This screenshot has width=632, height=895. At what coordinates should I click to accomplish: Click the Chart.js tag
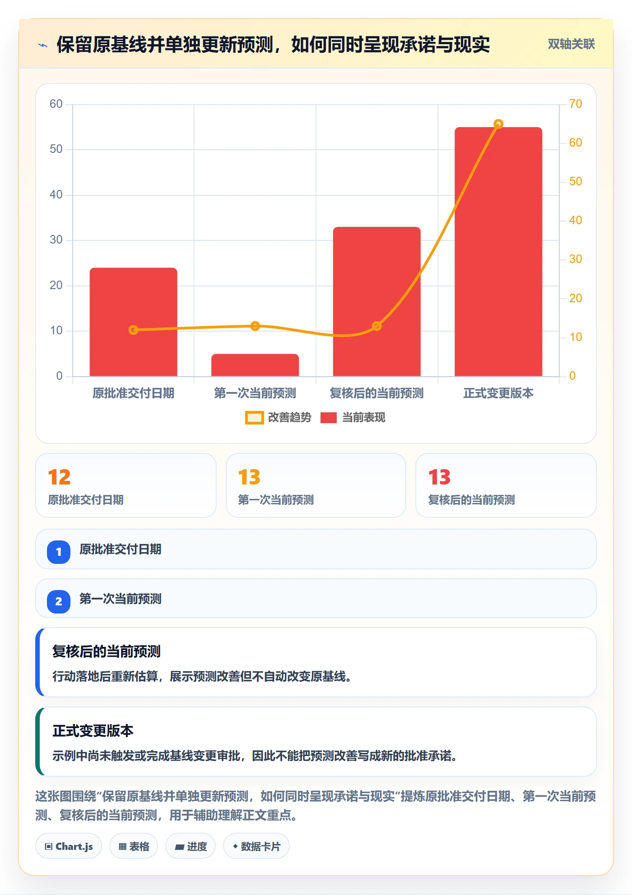point(69,846)
